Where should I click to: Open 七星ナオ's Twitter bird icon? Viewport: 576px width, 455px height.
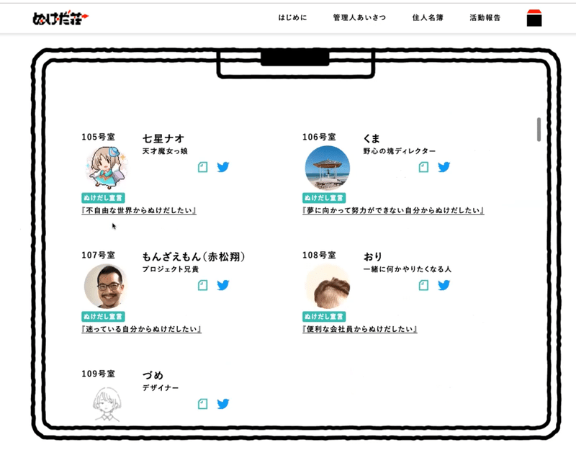[223, 167]
